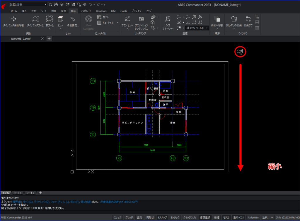Toggle スナップ in the status bar
The width and height of the screenshot is (300, 221).
click(117, 217)
